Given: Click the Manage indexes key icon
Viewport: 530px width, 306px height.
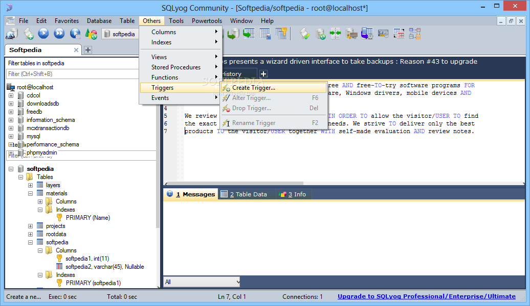Looking at the screenshot, I should click(281, 33).
